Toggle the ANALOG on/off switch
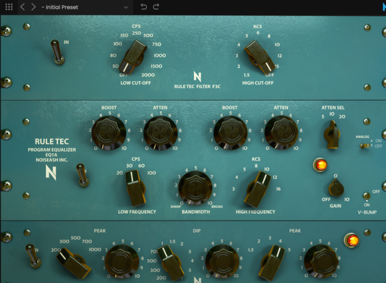386x283 pixels. [365, 146]
